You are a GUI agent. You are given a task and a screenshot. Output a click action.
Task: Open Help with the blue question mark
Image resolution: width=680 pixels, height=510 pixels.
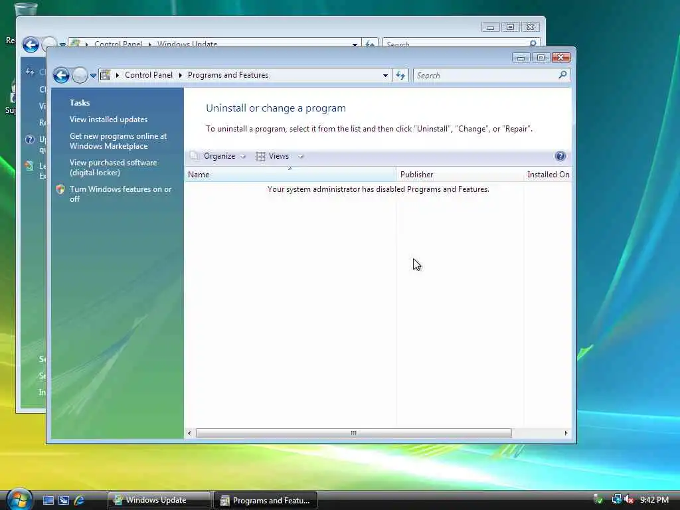click(560, 156)
